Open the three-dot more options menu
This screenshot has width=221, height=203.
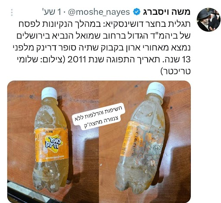(x=12, y=13)
